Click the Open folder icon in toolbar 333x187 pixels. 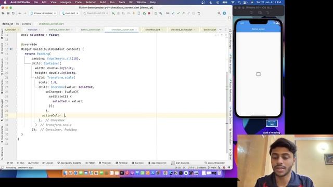pyautogui.click(x=3, y=14)
